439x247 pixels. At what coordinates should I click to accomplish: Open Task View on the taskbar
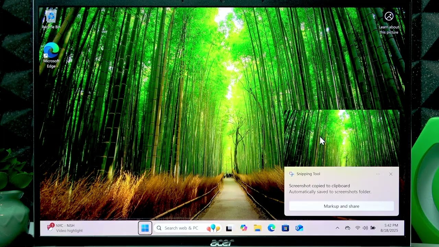pos(229,228)
